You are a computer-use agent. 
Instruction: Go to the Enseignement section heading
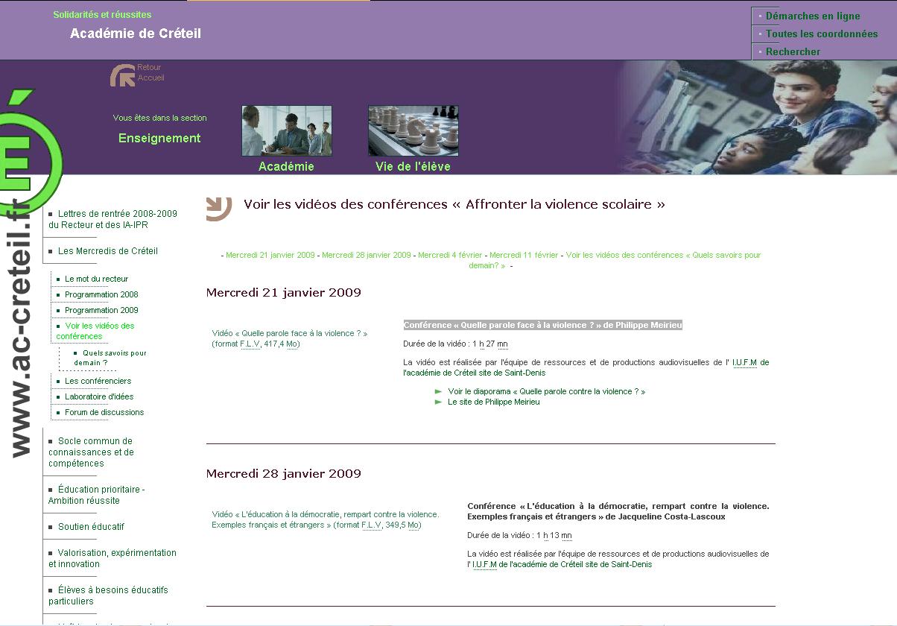[x=159, y=138]
